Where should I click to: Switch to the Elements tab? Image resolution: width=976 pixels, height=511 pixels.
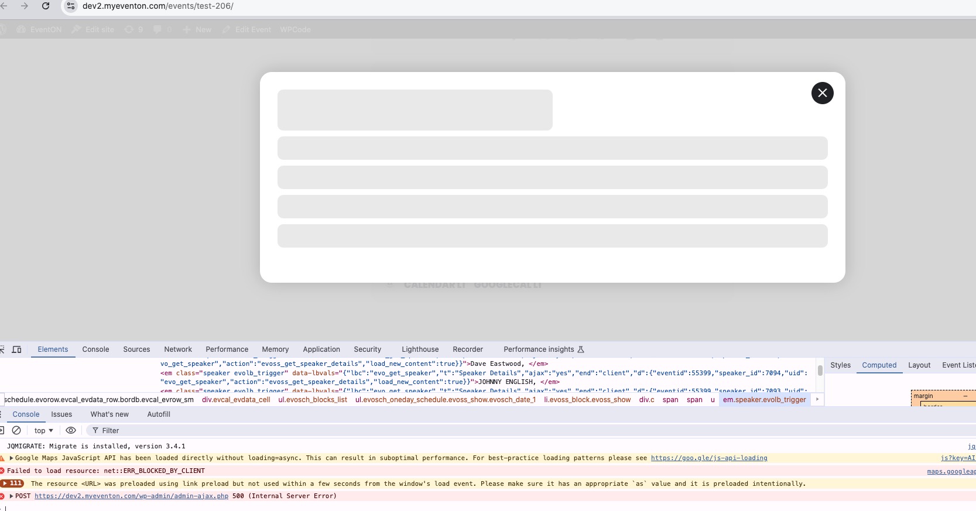pos(53,349)
